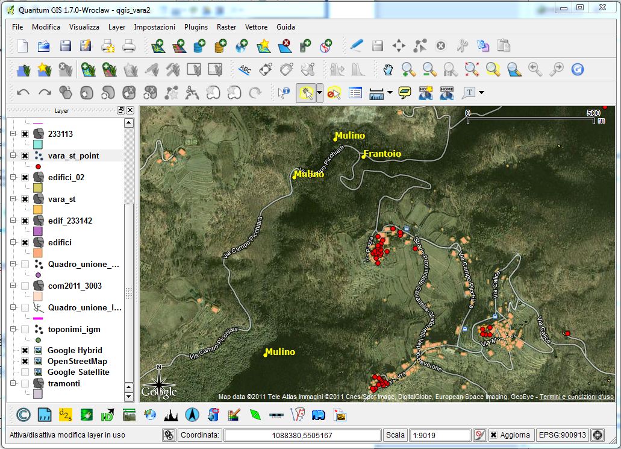The image size is (621, 449).
Task: Toggle visibility of layer 233113
Action: tap(25, 134)
